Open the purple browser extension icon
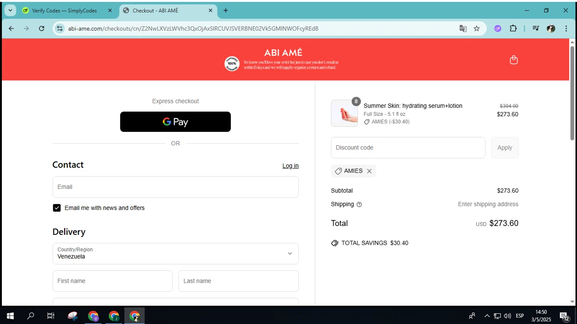The width and height of the screenshot is (577, 324). 498,28
